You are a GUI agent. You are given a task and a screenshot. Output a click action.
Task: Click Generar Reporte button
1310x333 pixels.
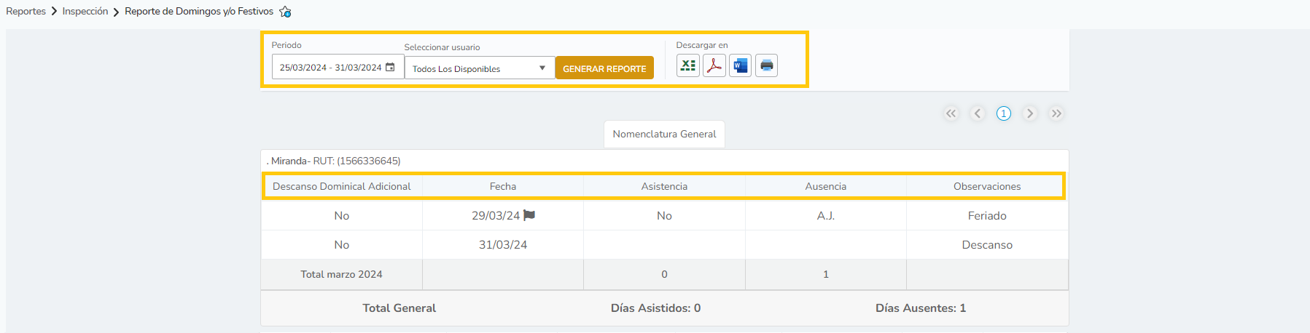604,68
